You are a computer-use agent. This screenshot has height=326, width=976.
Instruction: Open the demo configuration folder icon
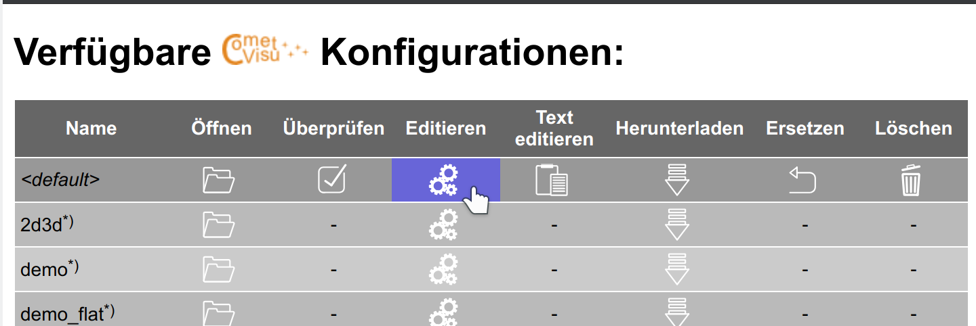[219, 270]
